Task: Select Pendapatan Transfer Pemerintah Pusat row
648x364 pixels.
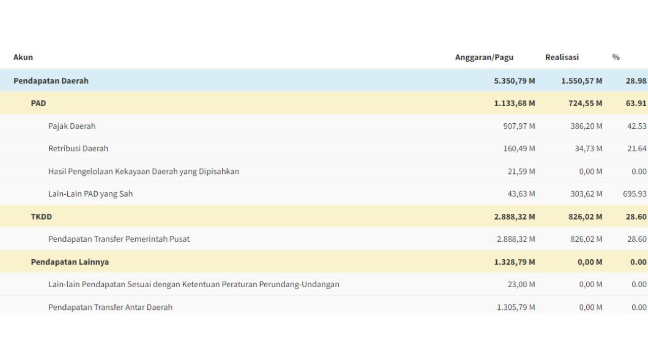Action: tap(119, 239)
